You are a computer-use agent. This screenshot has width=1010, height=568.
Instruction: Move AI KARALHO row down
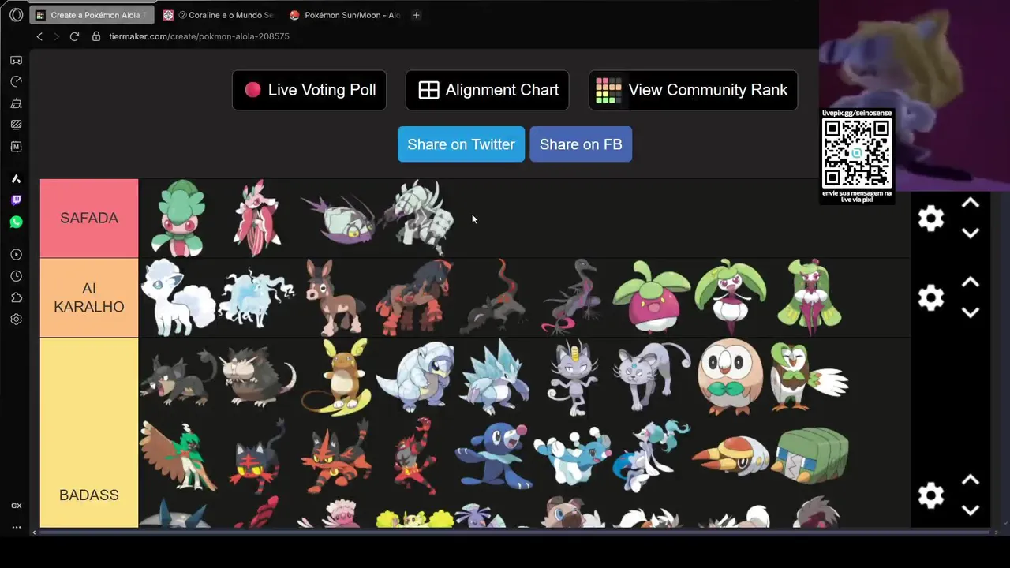click(971, 313)
